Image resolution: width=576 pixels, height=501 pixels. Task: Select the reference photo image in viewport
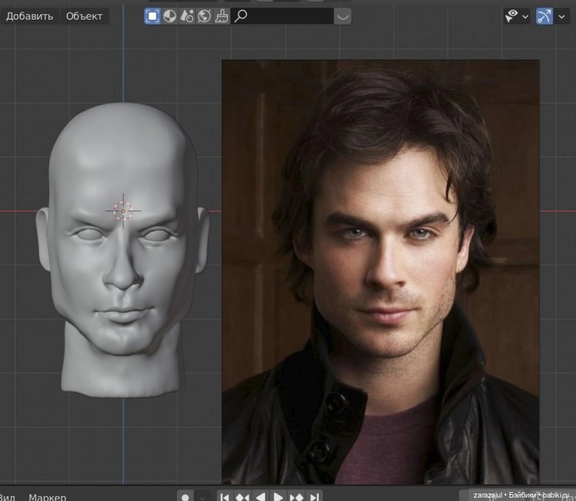(380, 271)
